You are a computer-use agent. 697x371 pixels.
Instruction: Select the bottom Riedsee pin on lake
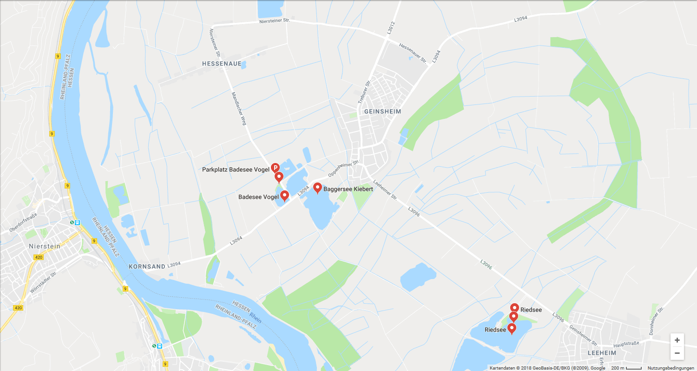click(x=512, y=329)
